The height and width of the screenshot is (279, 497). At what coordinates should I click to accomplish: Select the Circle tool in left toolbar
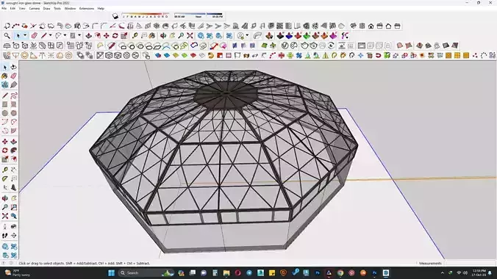(x=4, y=113)
